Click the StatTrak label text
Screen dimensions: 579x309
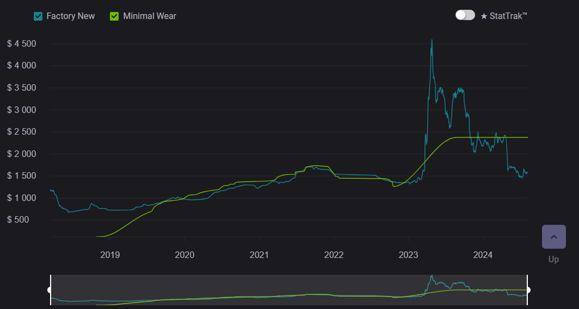504,16
